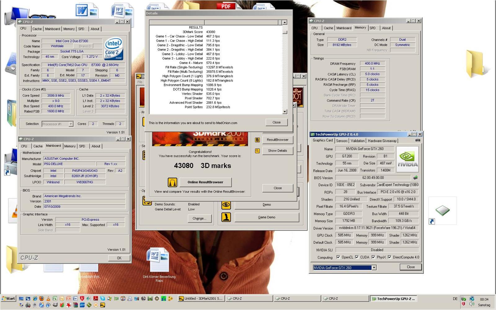
Task: Toggle the OpenCL checkbox in GPU-Z
Action: 338,257
